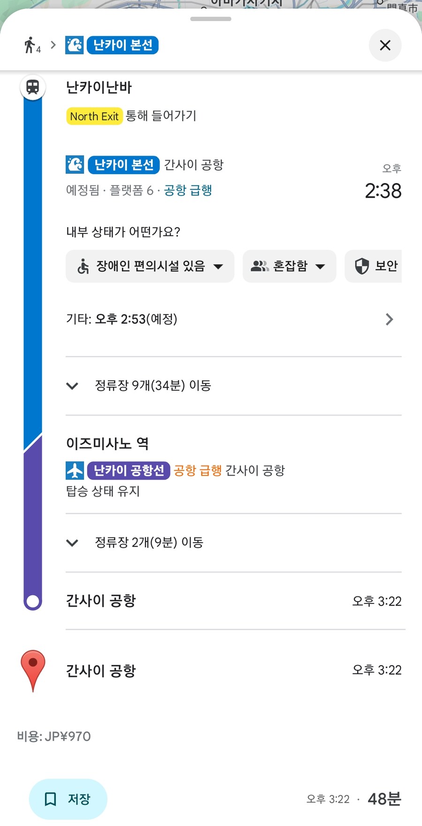Click the red destination pin for 간사이 공항
This screenshot has height=826, width=422.
32,669
